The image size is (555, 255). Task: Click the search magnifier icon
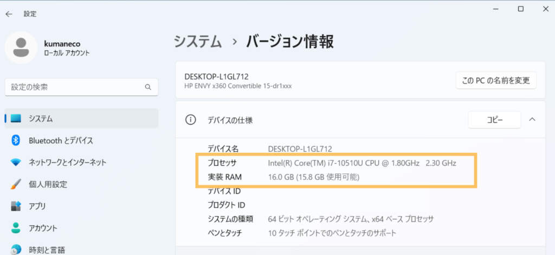pyautogui.click(x=148, y=87)
